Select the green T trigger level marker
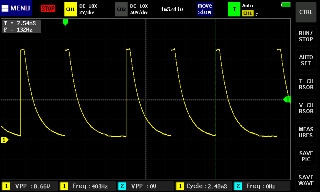Viewport: 320px width, 192px height. click(x=287, y=100)
